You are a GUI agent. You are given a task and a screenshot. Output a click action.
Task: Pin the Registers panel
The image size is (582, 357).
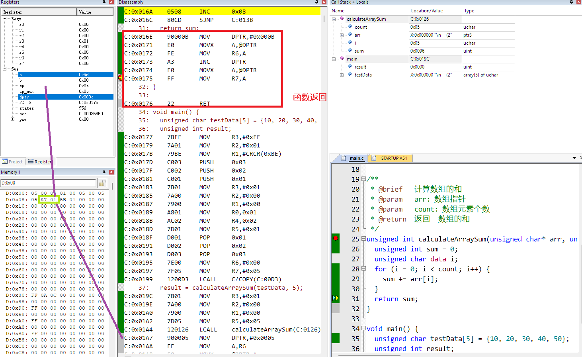(104, 2)
